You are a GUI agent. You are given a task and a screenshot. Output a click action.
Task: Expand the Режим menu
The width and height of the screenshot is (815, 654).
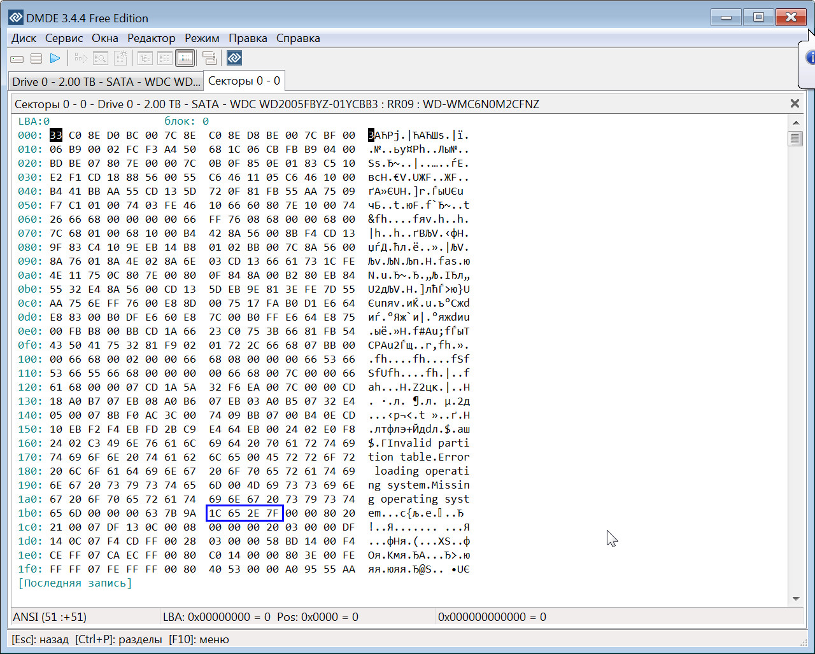[x=202, y=38]
